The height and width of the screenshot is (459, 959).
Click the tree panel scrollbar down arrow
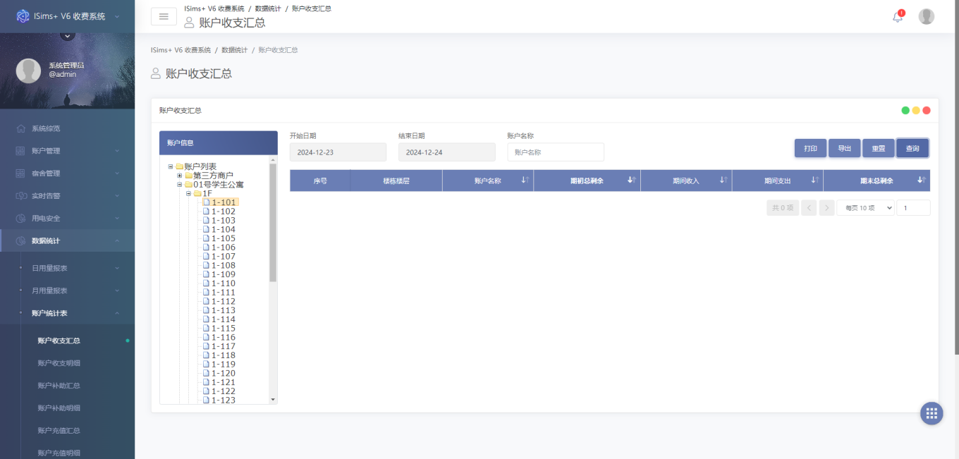point(274,400)
